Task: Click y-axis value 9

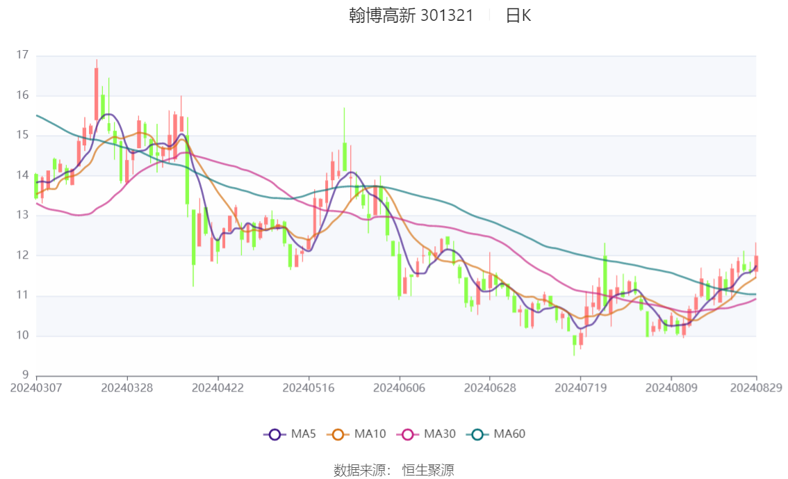Action: (25, 375)
